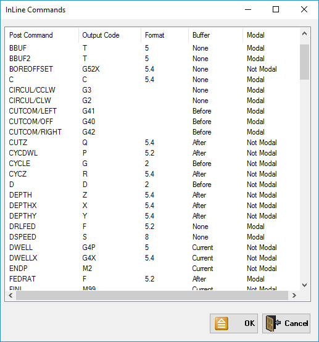The width and height of the screenshot is (319, 342).
Task: Select the CUTCOM/LEFT row
Action: click(x=152, y=111)
